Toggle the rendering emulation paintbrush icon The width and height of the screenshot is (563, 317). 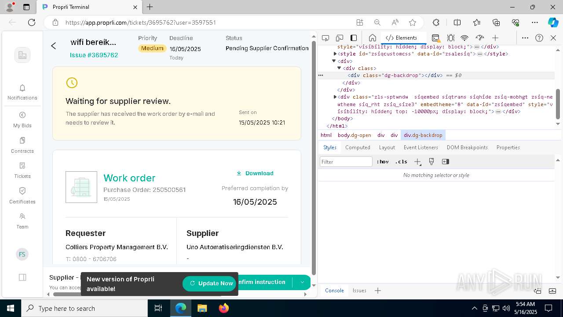click(431, 162)
